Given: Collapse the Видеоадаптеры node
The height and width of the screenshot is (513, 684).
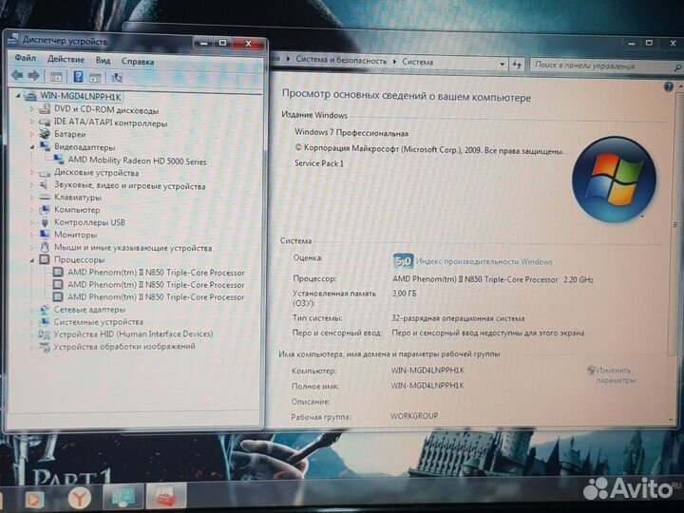Looking at the screenshot, I should [32, 147].
